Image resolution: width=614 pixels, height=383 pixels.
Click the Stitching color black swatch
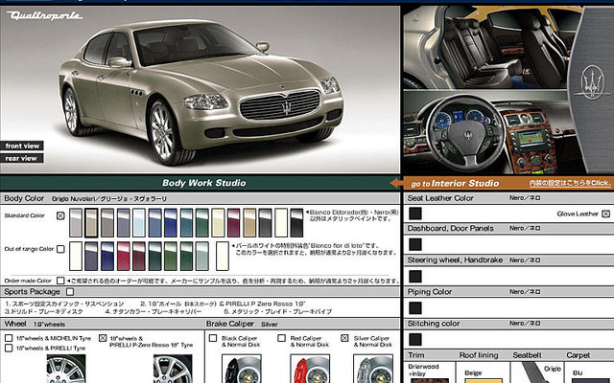[x=415, y=339]
